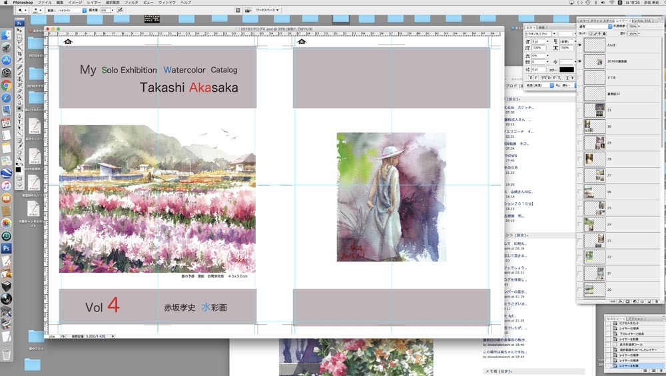This screenshot has height=376, width=666.
Task: Open the Photoshop application menu
Action: 23,3
